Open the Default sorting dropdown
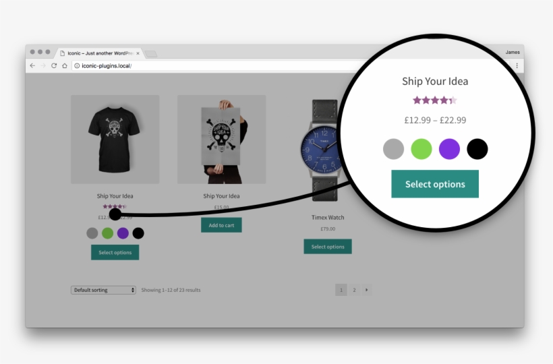 point(103,290)
